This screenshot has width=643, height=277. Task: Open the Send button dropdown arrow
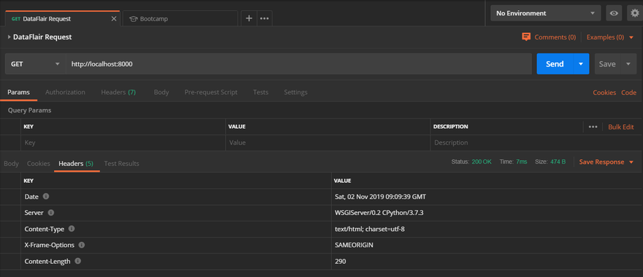581,64
